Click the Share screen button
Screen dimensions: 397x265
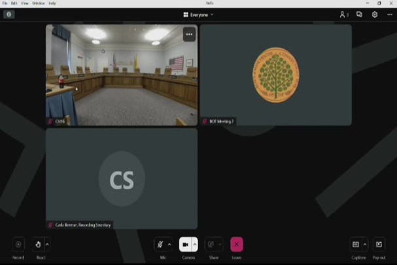click(x=211, y=245)
